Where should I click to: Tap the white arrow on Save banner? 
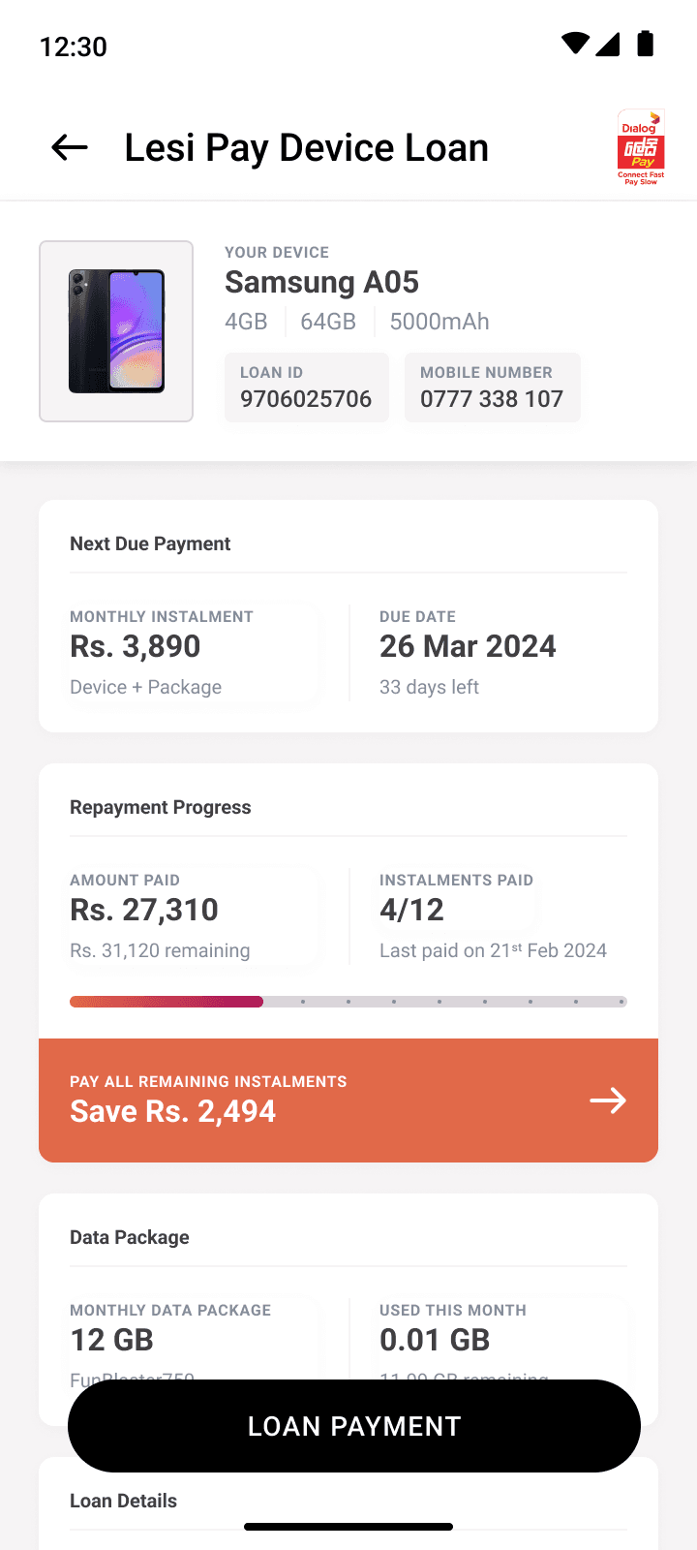coord(608,1100)
